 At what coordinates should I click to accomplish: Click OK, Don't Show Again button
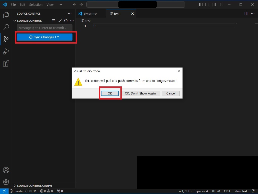(x=140, y=93)
